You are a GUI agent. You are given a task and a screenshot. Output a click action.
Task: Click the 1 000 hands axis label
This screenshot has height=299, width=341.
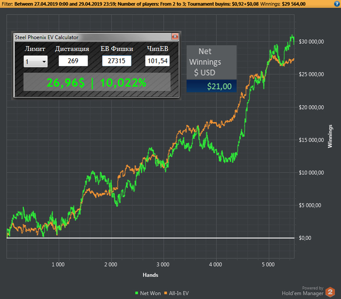pos(58,264)
